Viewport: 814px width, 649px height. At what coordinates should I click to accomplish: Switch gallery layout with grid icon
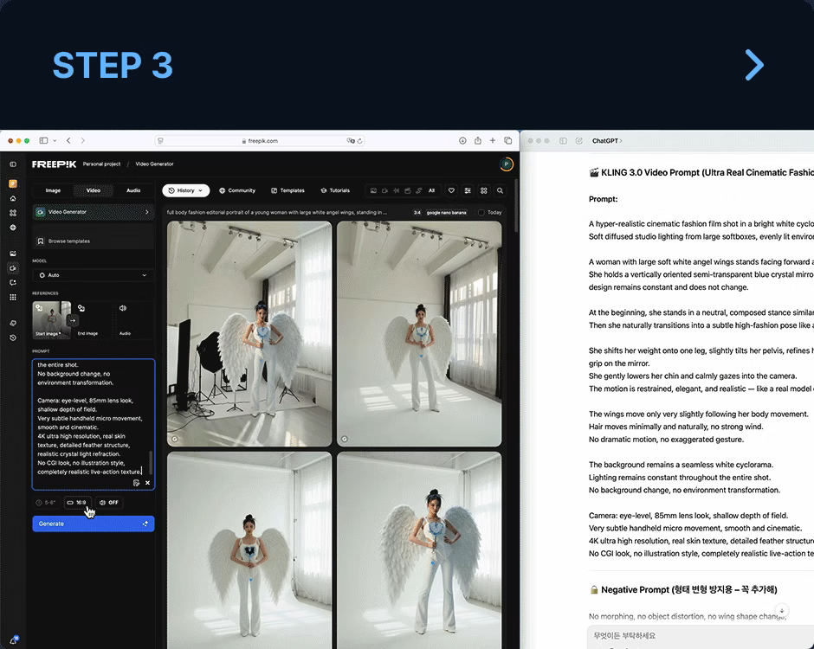484,190
